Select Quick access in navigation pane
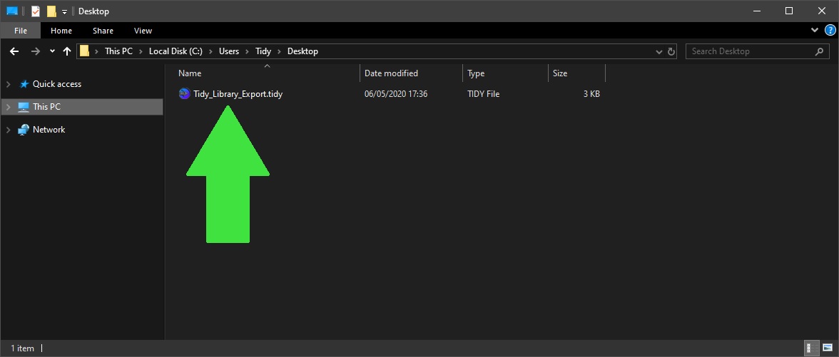Screen dimensions: 839x357 coord(57,84)
